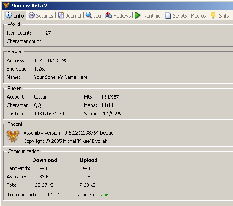Click the 'Time connected:' label

[25, 195]
